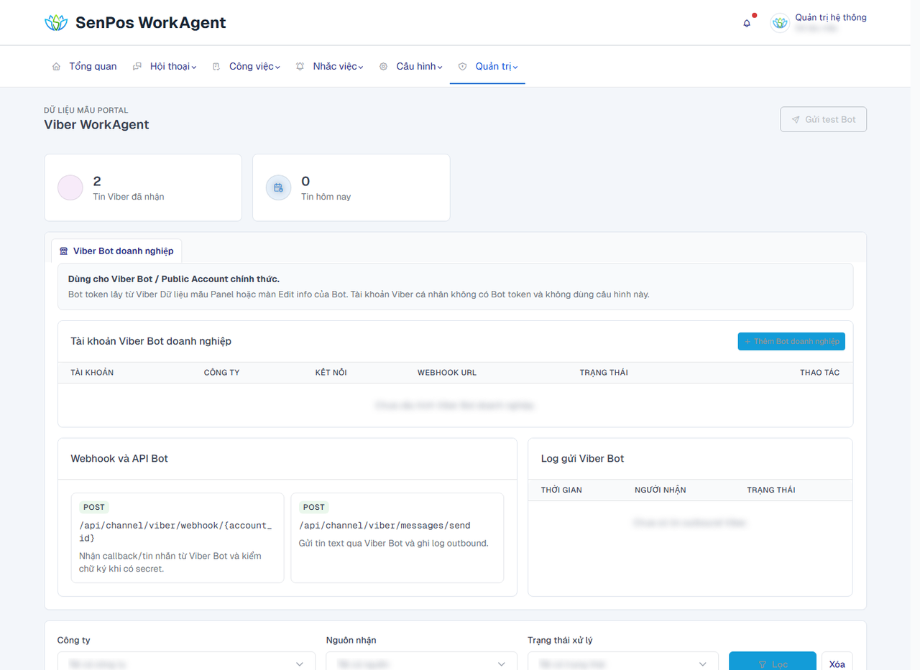Click the Gửi test Bot button

pyautogui.click(x=823, y=119)
